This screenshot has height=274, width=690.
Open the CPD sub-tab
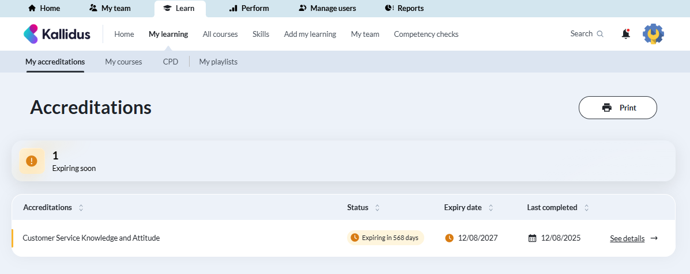[170, 62]
